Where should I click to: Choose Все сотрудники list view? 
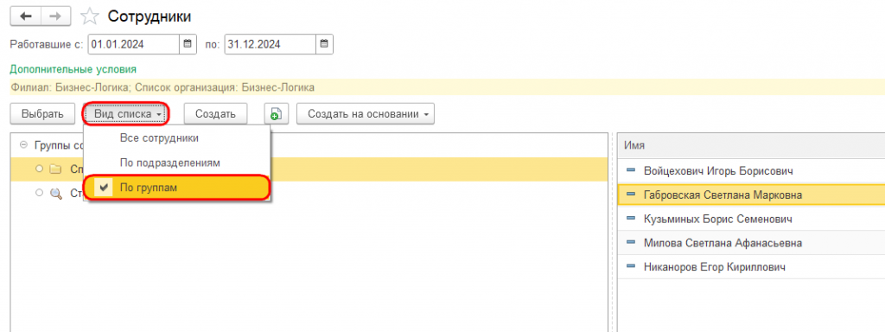[176, 138]
